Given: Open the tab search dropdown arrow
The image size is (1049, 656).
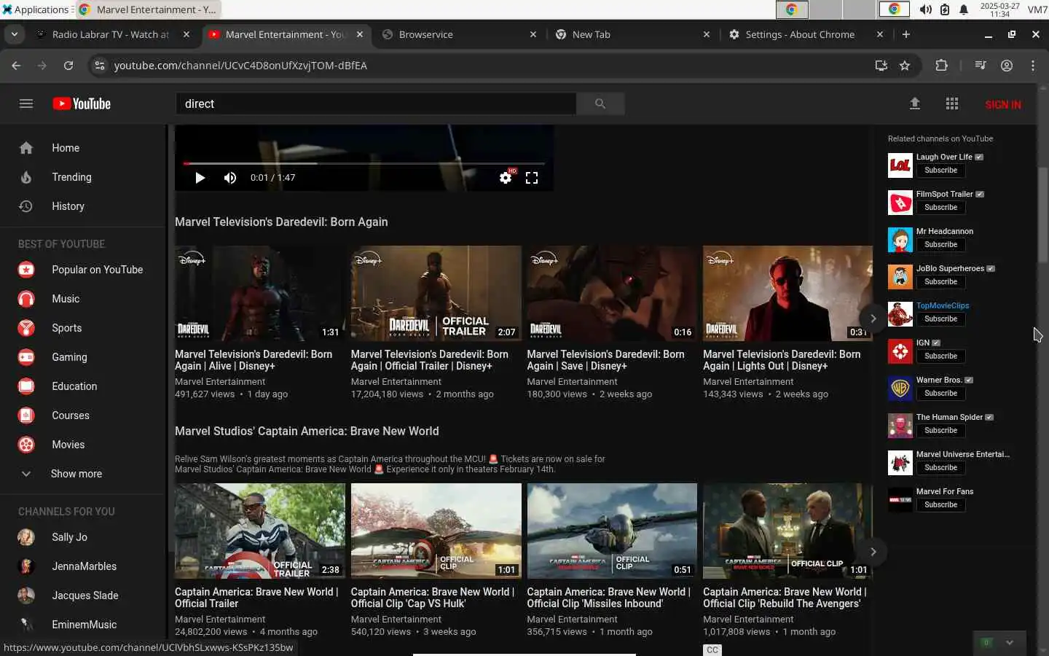Looking at the screenshot, I should tap(14, 34).
